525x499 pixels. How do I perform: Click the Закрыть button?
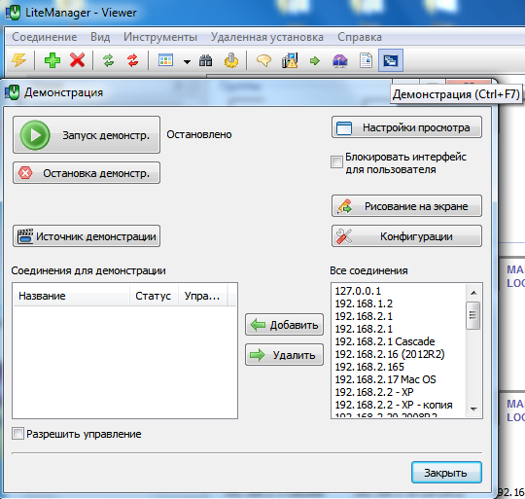coord(446,473)
